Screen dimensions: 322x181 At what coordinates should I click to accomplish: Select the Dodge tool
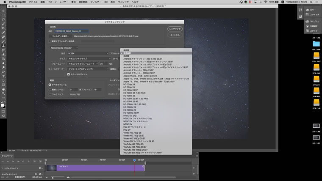click(x=3, y=67)
